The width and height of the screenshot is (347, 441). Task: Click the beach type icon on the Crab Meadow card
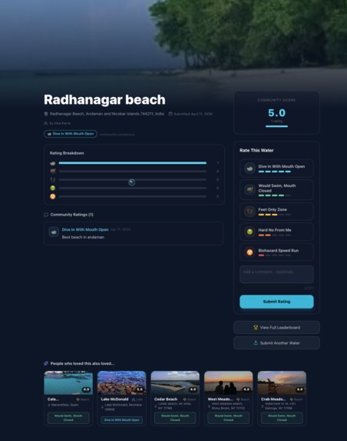point(292,399)
